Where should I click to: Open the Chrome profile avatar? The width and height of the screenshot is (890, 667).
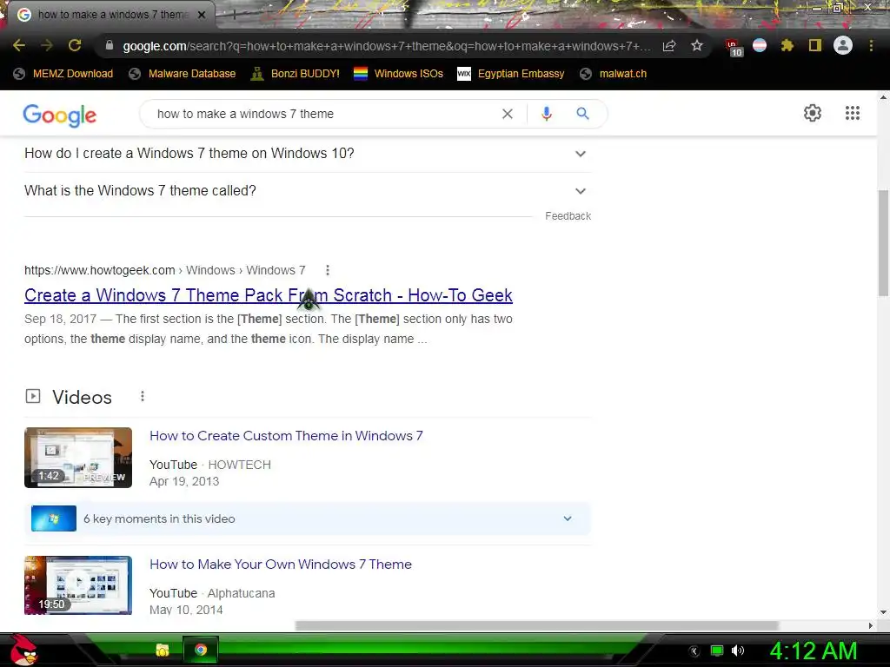843,45
